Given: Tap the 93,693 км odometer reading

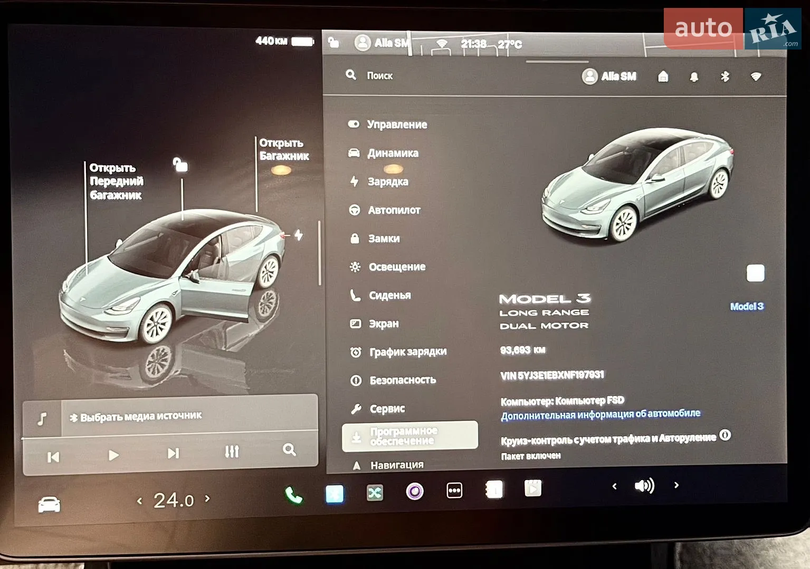Looking at the screenshot, I should (523, 350).
